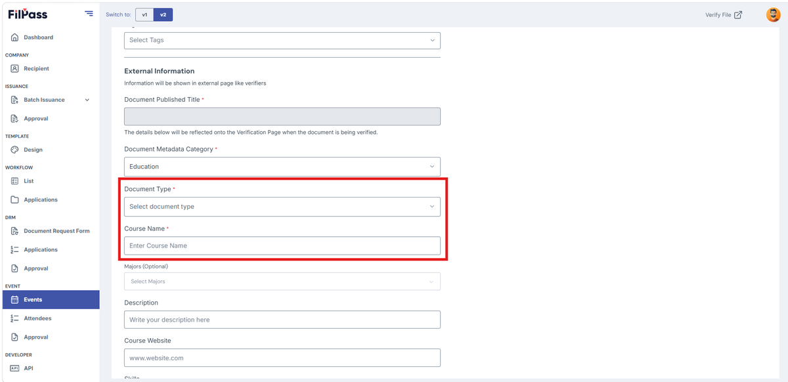Click the Attendees list icon

(15, 318)
